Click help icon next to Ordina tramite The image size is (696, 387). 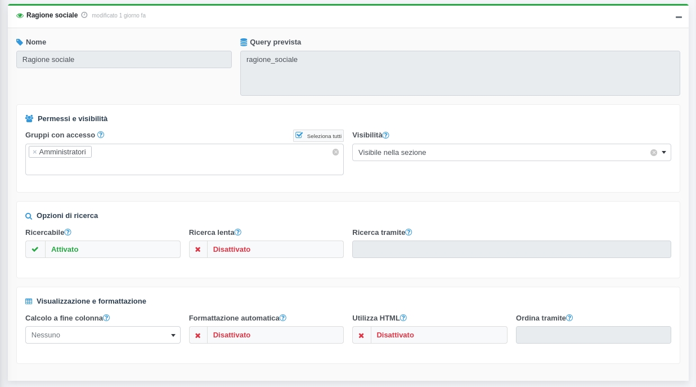[569, 318]
